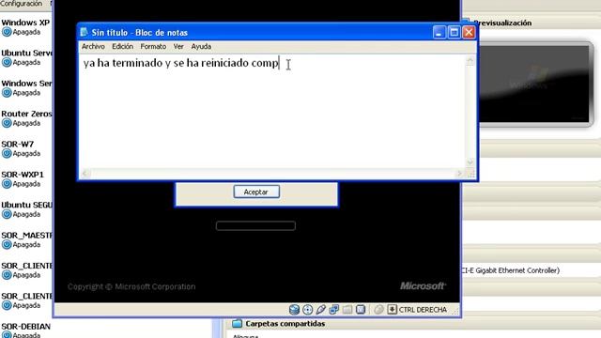Open the Formato menu in Bloc de notas
601x338 pixels.
pyautogui.click(x=153, y=46)
